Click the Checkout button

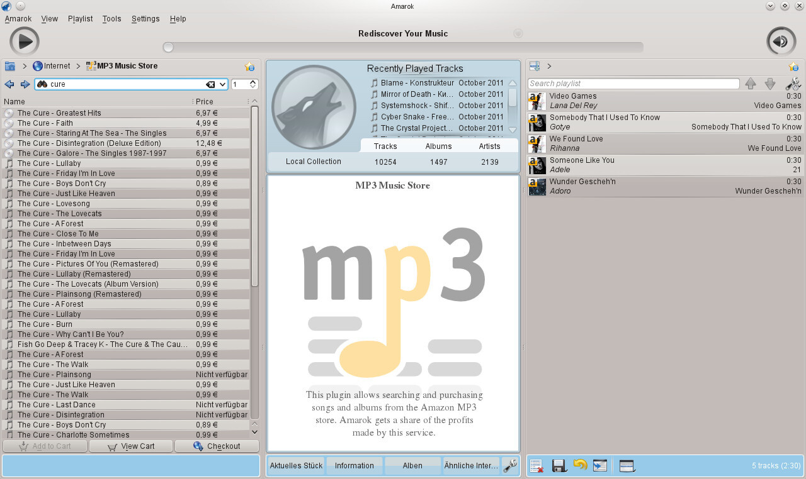217,446
